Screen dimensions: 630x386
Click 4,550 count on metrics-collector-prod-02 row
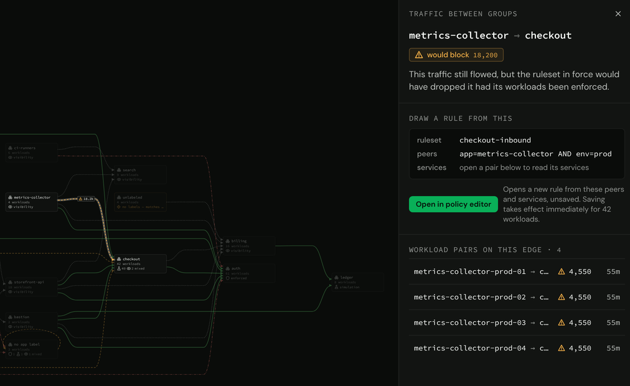pos(580,297)
